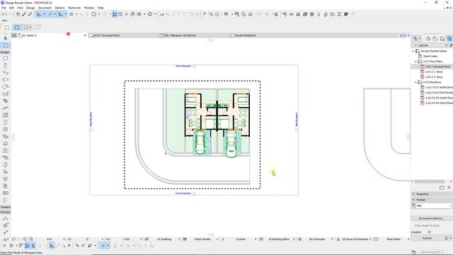The image size is (453, 255).
Task: Click the Pick Up Parameters eyedropper icon
Action: click(24, 14)
